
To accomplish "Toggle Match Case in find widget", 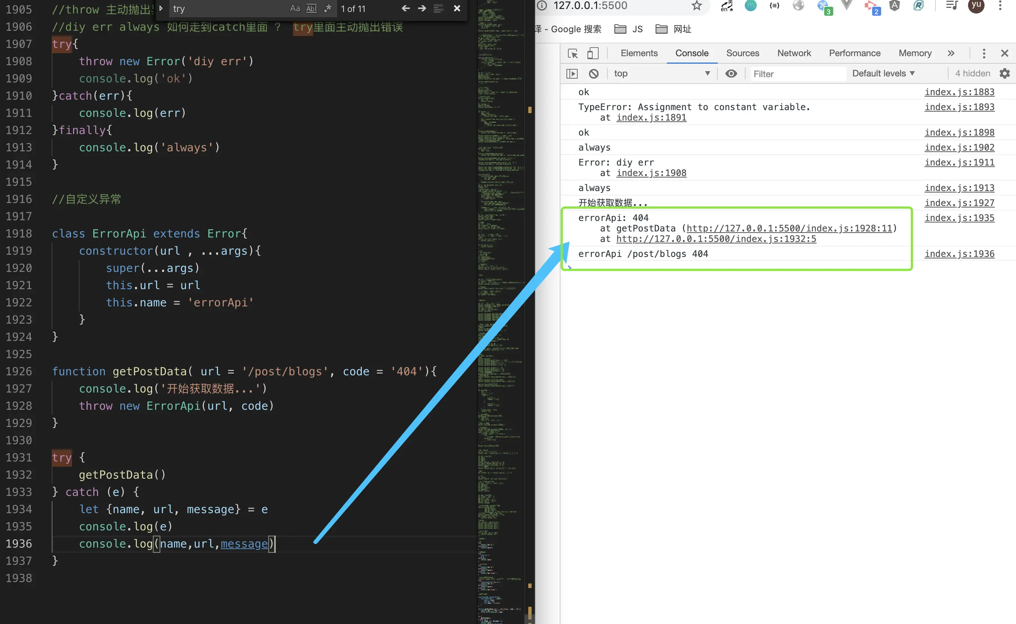I will (x=295, y=8).
